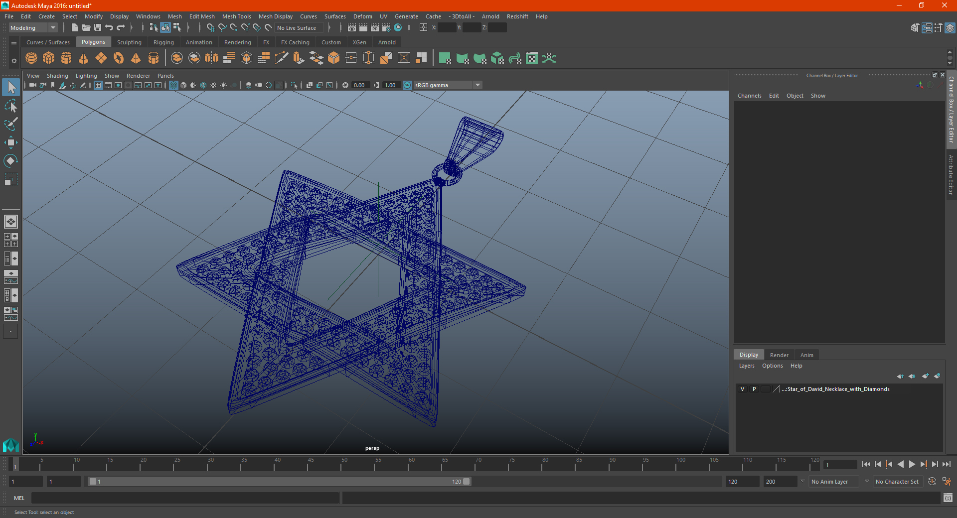Create a polygon plane from the shelf
The width and height of the screenshot is (957, 518).
pyautogui.click(x=101, y=58)
